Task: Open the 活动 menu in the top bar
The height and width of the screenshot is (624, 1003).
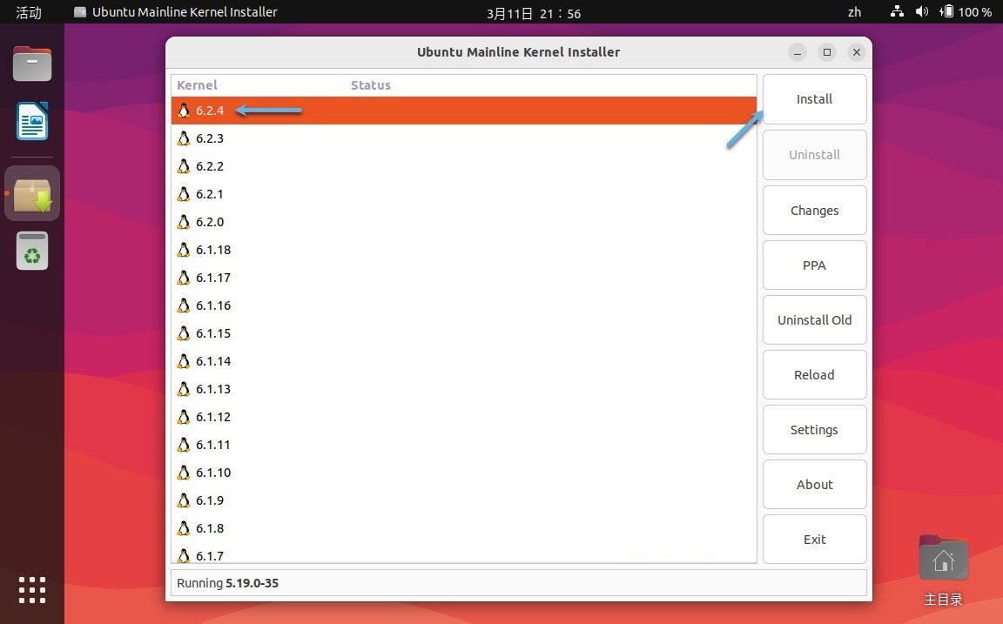Action: (27, 12)
